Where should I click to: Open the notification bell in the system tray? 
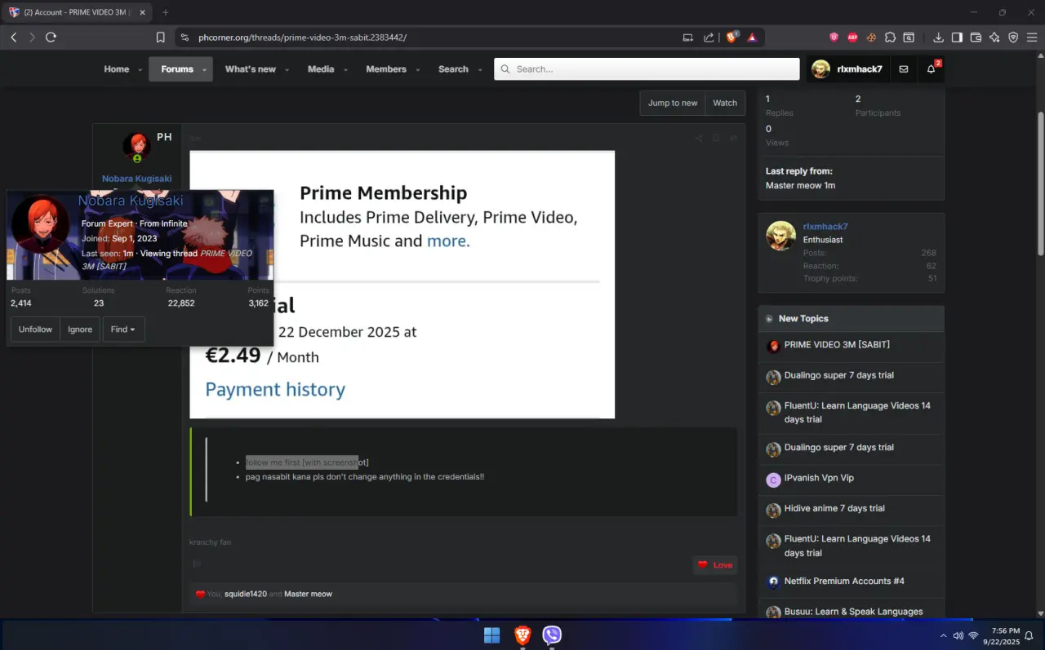coord(1029,635)
